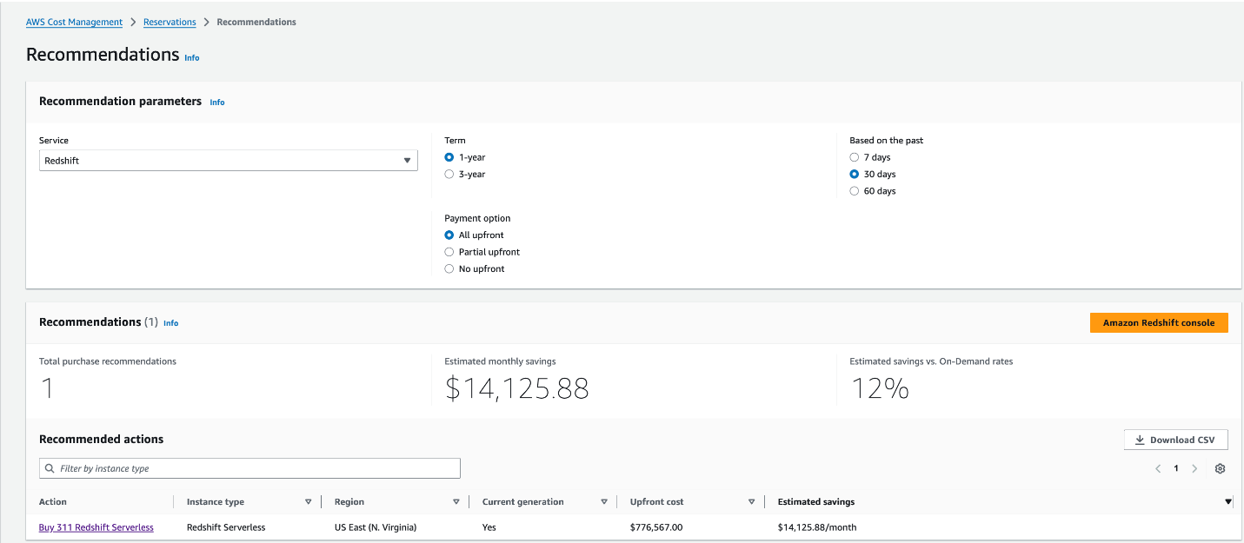Sort by the Instance type column arrow
This screenshot has width=1244, height=543.
click(x=308, y=501)
